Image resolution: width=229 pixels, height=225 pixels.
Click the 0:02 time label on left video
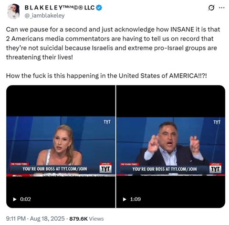tap(25, 199)
